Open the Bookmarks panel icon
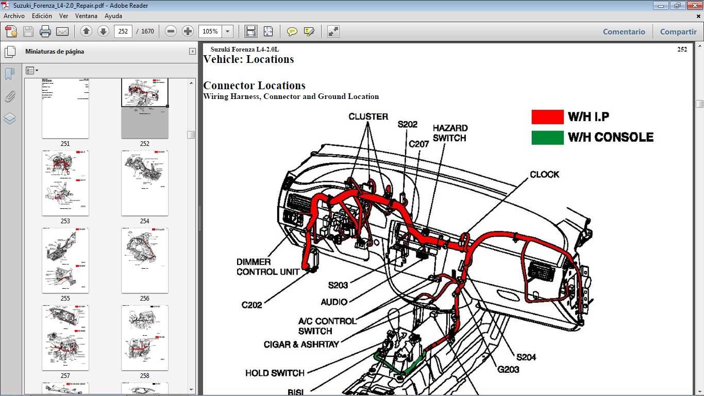 10,74
